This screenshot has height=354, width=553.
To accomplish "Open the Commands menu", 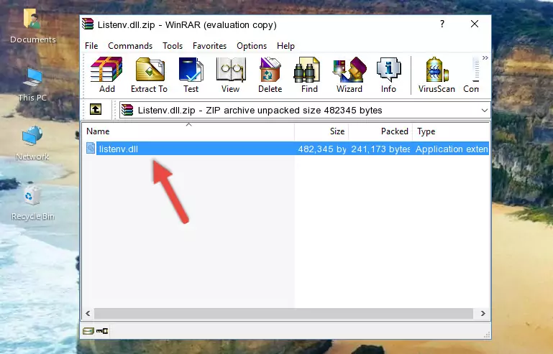I will (130, 46).
